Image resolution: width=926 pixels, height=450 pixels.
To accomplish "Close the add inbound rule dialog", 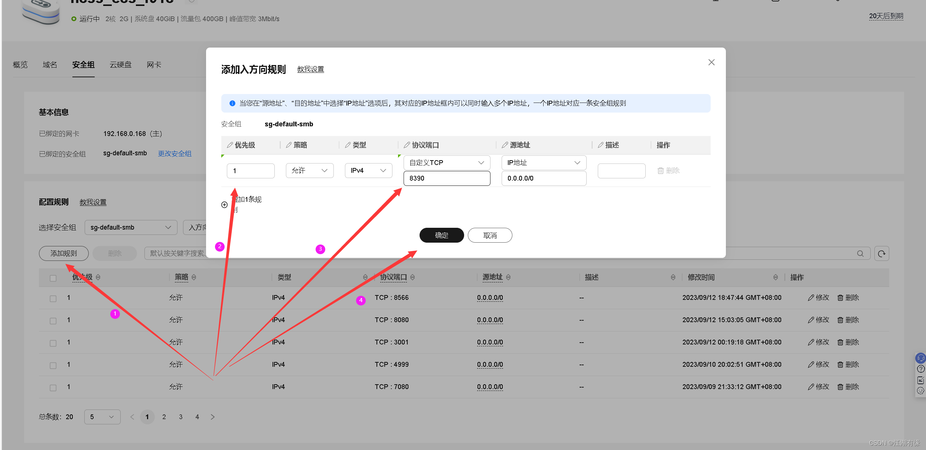I will click(x=711, y=62).
